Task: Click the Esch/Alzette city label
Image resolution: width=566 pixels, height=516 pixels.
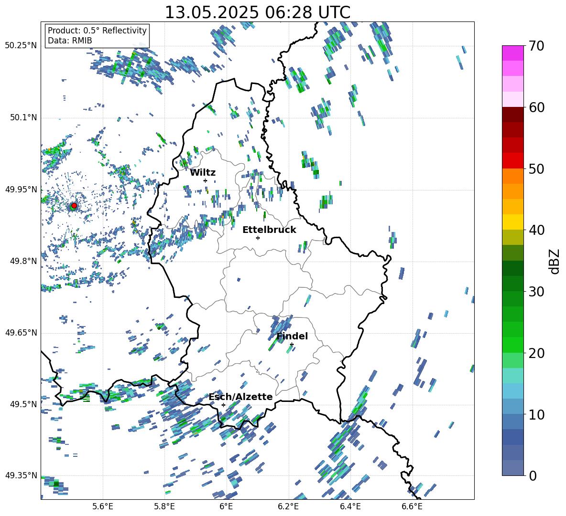Action: (x=241, y=397)
